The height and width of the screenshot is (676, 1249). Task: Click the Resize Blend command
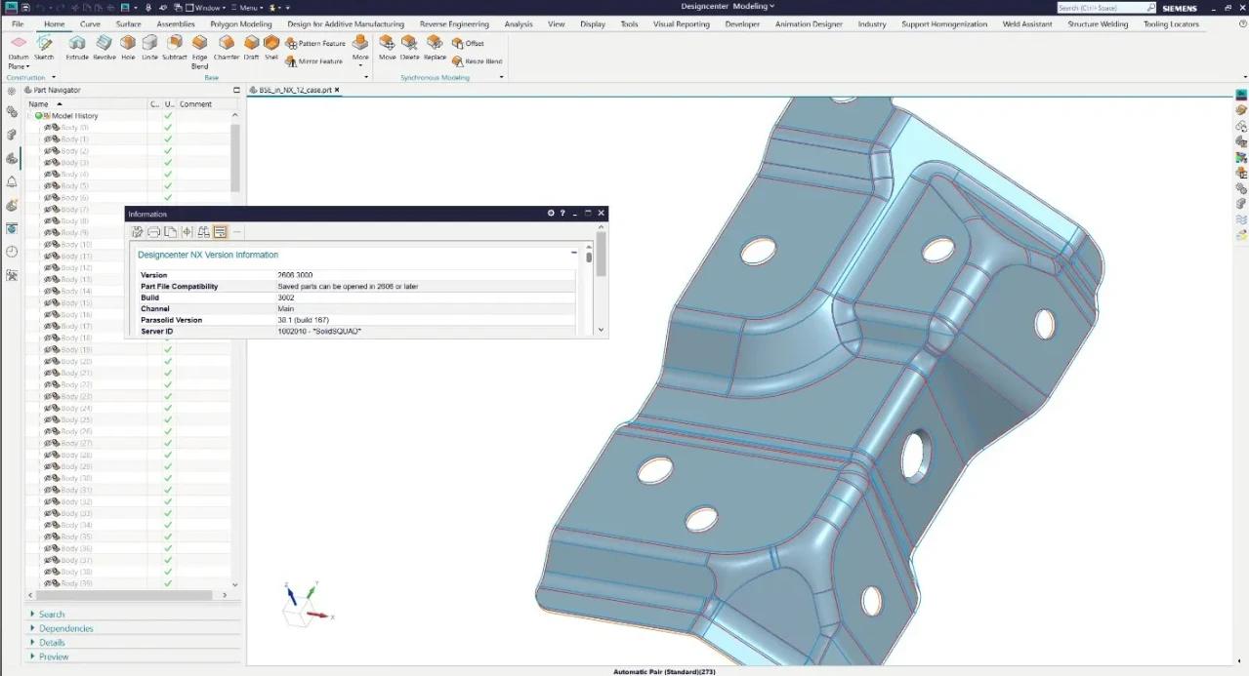[478, 61]
